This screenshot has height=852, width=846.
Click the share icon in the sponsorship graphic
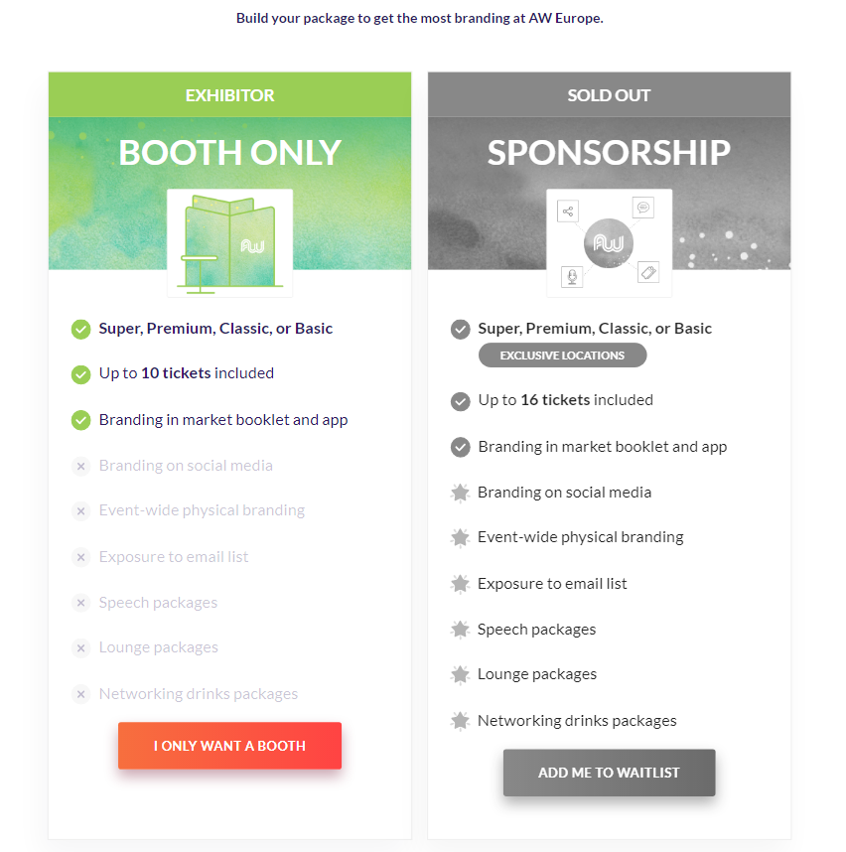click(x=568, y=212)
